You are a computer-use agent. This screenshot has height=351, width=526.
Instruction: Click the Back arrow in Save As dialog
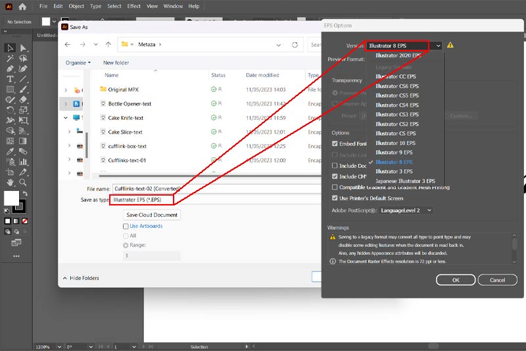[x=68, y=45]
